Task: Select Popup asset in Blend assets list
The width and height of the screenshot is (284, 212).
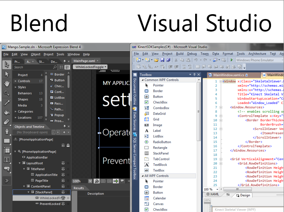Action: 57,115
